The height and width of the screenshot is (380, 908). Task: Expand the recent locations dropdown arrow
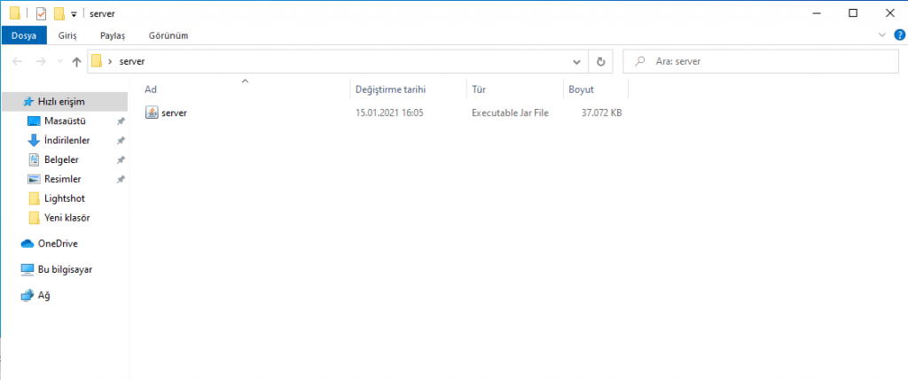coord(59,62)
